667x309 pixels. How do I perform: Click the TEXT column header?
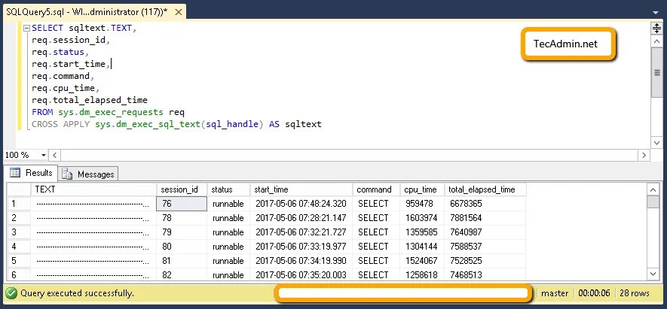point(93,189)
